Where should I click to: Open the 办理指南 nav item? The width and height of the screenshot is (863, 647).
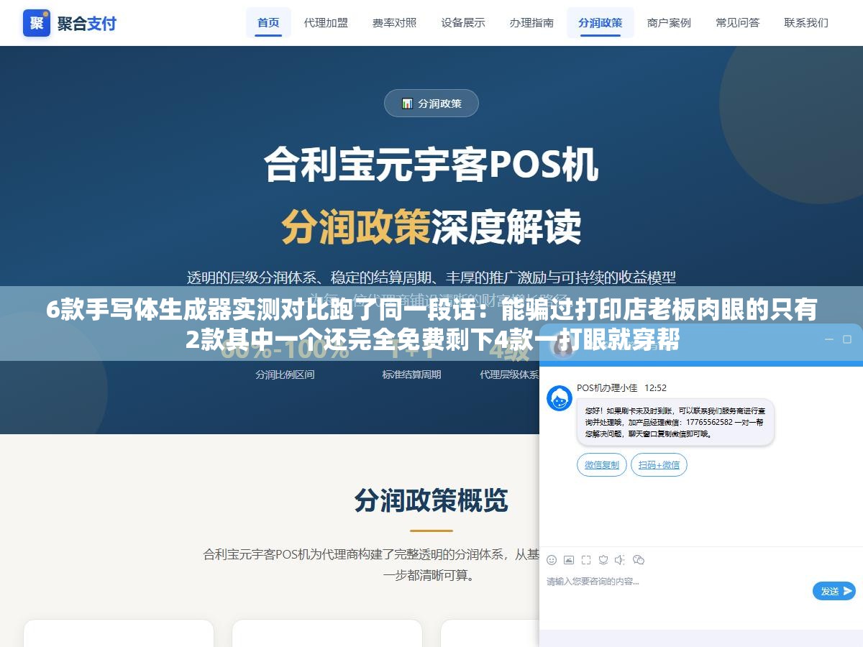(531, 22)
